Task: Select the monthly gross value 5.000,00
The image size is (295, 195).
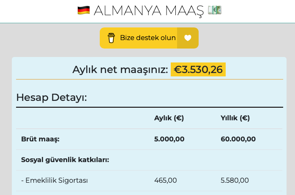Action: (169, 139)
